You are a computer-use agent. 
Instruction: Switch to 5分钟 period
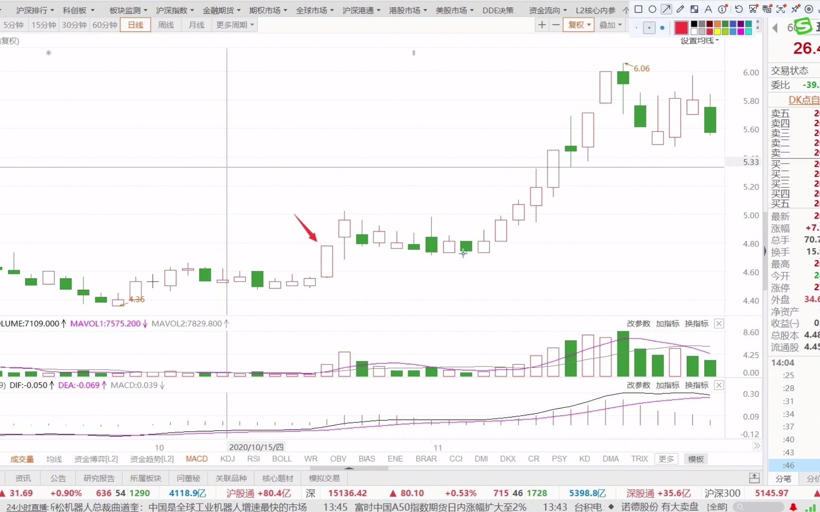13,25
